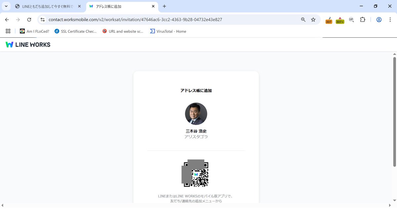Open the Chrome three-dot menu
The height and width of the screenshot is (211, 397).
pos(390,20)
